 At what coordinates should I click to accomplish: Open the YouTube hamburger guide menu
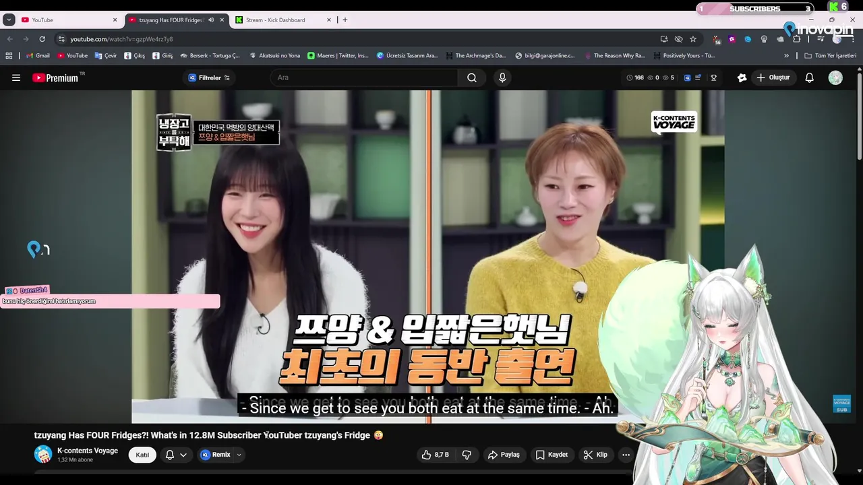(16, 77)
